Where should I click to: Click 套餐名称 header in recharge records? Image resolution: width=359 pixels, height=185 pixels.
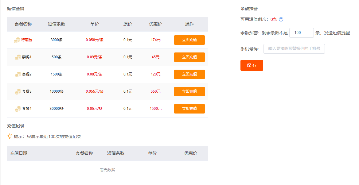click(84, 153)
